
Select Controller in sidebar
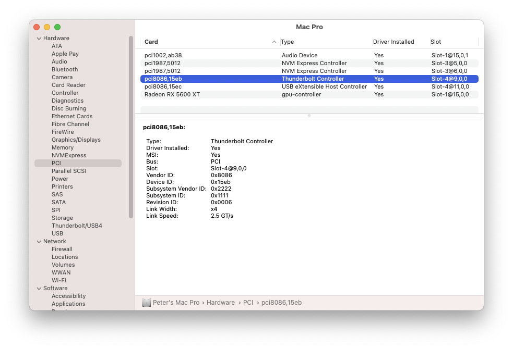pos(65,93)
